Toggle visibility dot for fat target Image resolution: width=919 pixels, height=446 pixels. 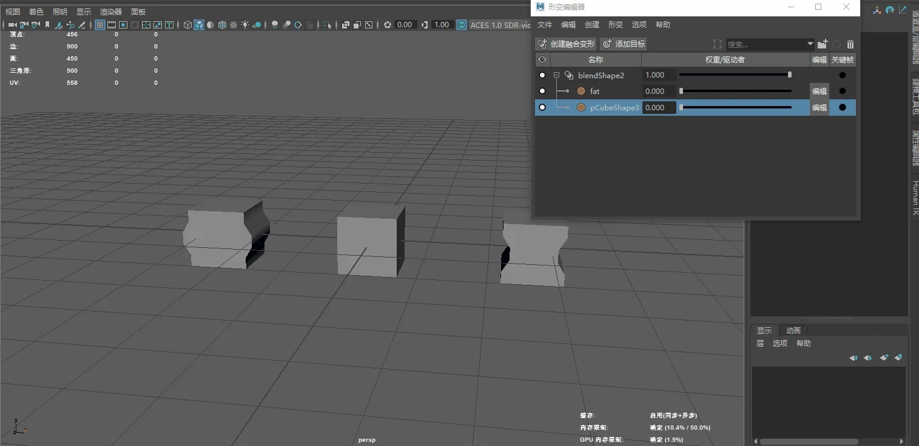pyautogui.click(x=542, y=91)
